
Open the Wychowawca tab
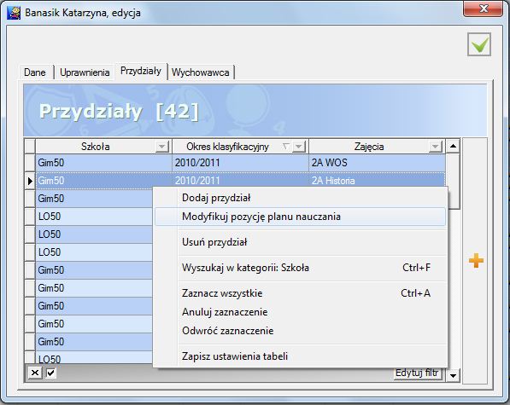pyautogui.click(x=201, y=72)
